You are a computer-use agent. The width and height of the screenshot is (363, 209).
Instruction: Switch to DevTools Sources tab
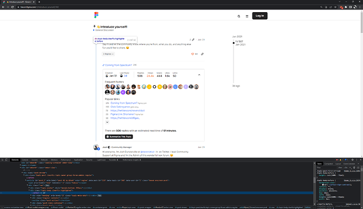point(35,160)
